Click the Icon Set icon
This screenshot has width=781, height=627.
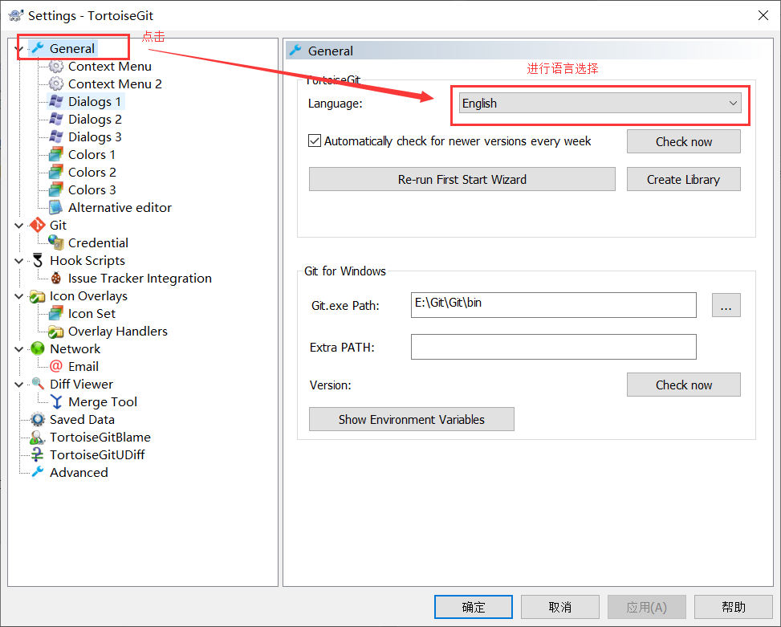pos(56,313)
